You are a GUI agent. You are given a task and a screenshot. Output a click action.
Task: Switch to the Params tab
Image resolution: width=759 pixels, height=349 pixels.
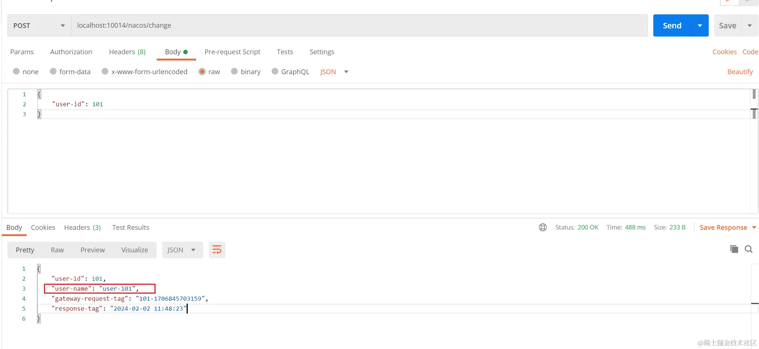point(22,52)
